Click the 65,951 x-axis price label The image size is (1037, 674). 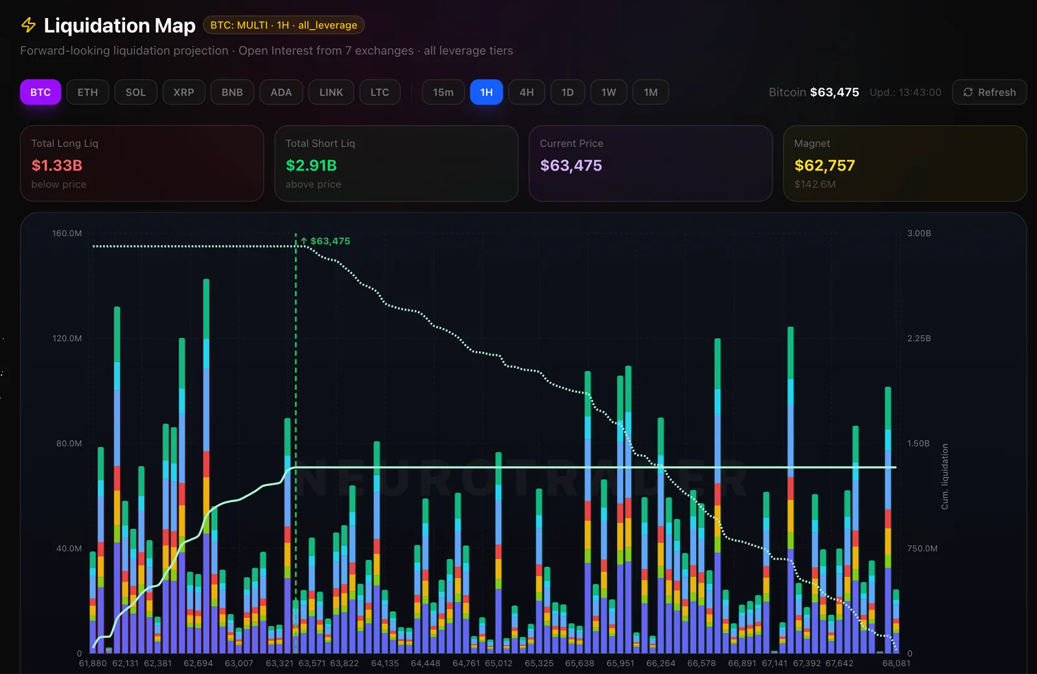[620, 663]
